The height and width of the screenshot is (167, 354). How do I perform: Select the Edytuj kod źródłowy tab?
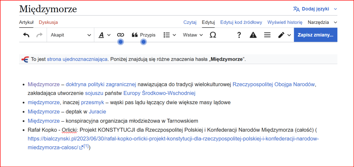241,22
